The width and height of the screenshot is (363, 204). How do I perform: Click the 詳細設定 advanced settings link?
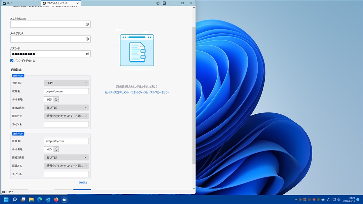[83, 183]
